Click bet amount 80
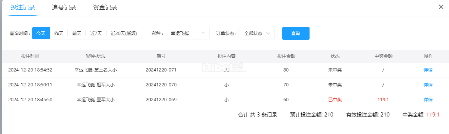Screen dimensions: 449x134 286,70
